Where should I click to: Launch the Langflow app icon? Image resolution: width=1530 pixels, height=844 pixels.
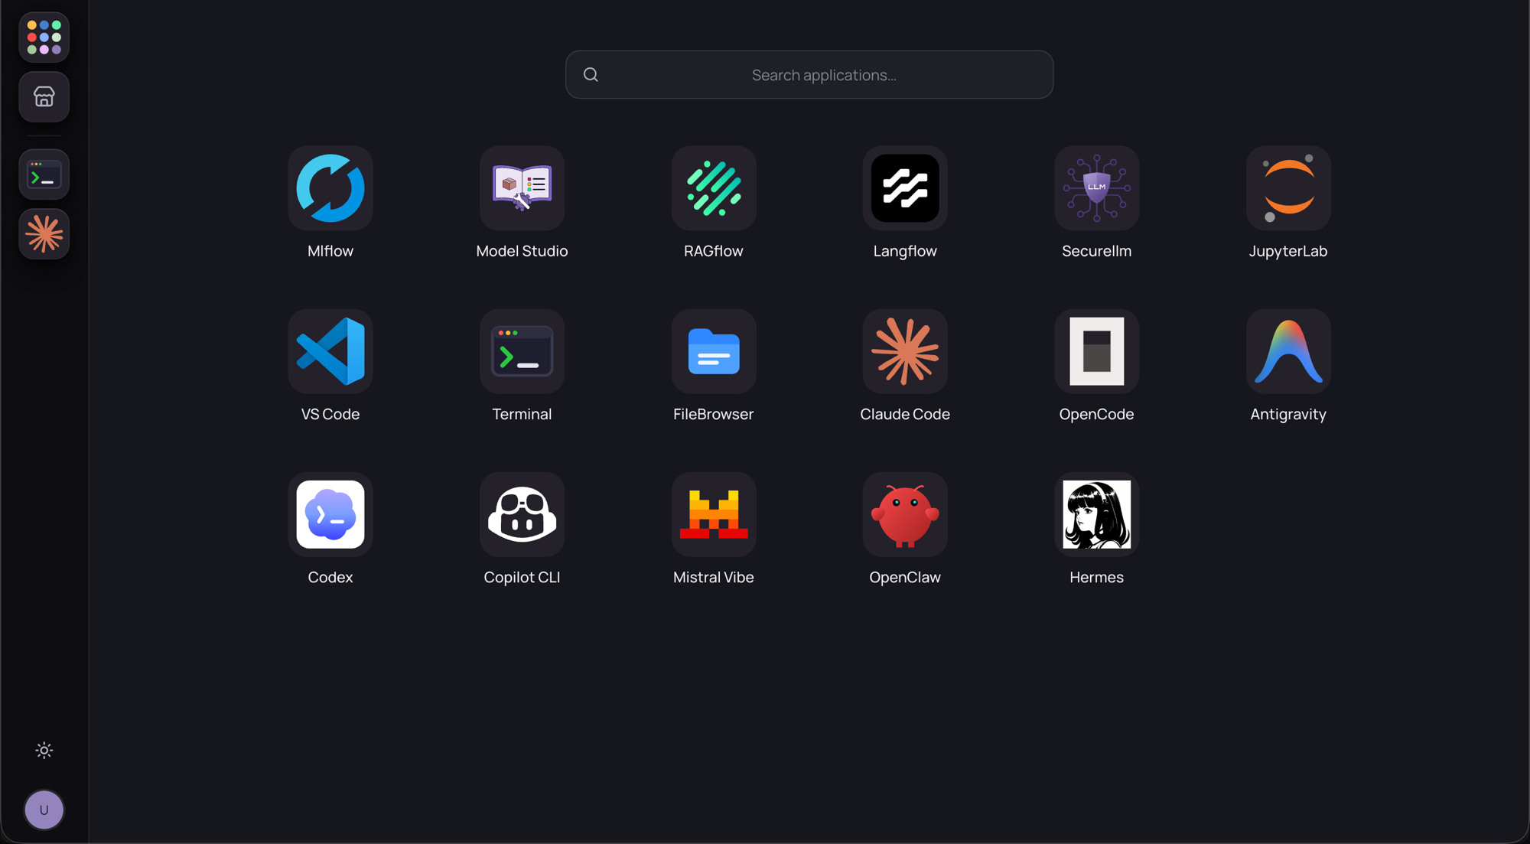905,188
